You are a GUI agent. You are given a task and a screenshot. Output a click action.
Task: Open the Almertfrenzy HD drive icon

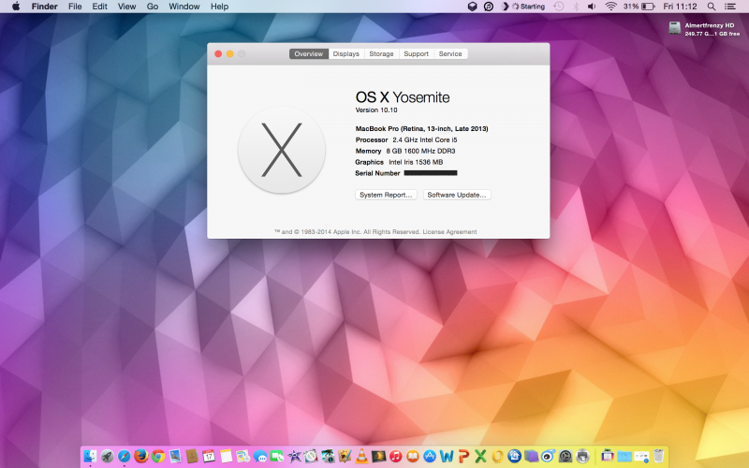pyautogui.click(x=675, y=28)
